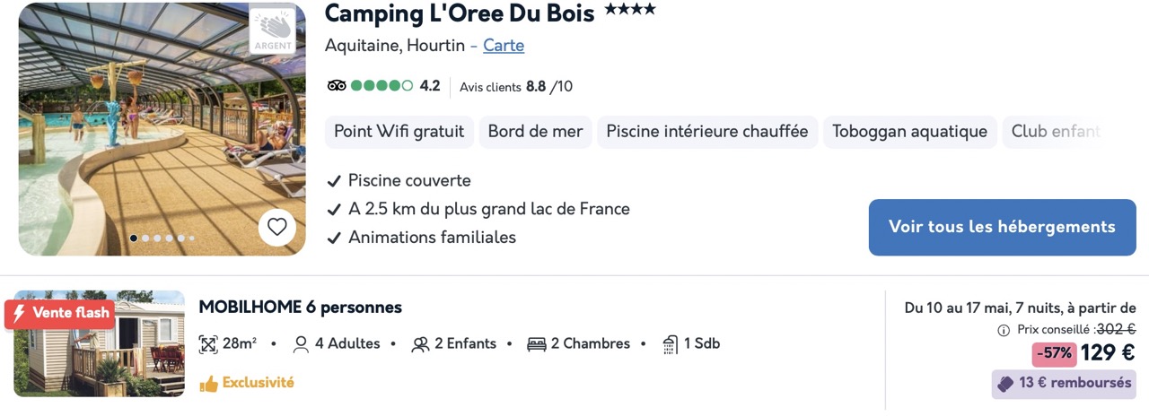Click Voir tous les hébergements button

point(1002,227)
